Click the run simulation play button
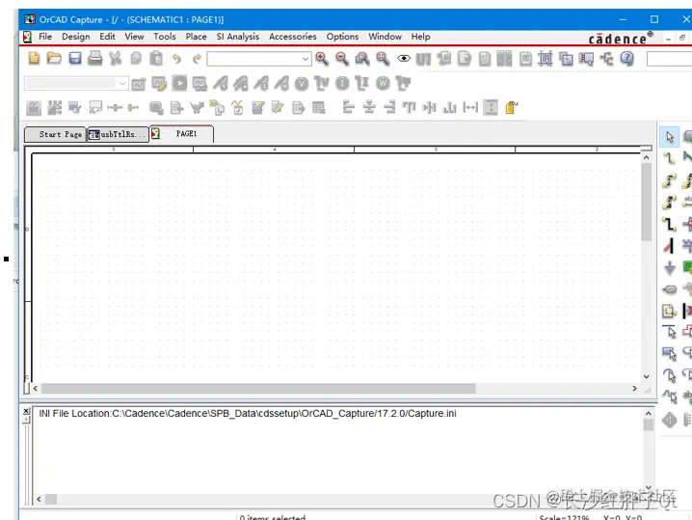 179,83
